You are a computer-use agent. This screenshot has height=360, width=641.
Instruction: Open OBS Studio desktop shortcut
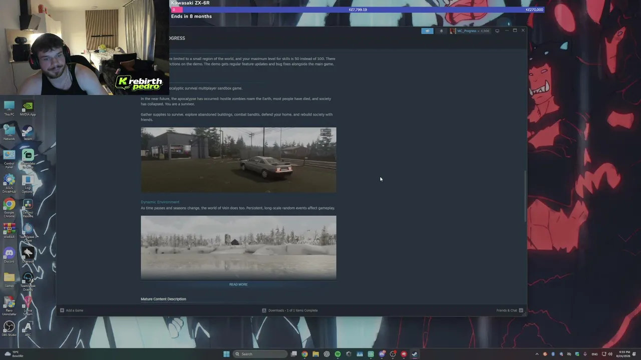tap(9, 329)
